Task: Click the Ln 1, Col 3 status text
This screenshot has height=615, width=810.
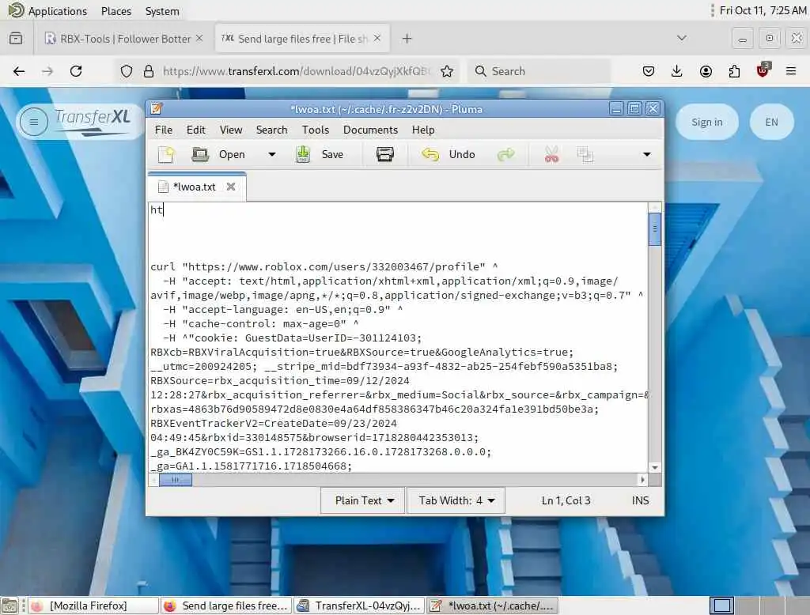Action: point(566,500)
